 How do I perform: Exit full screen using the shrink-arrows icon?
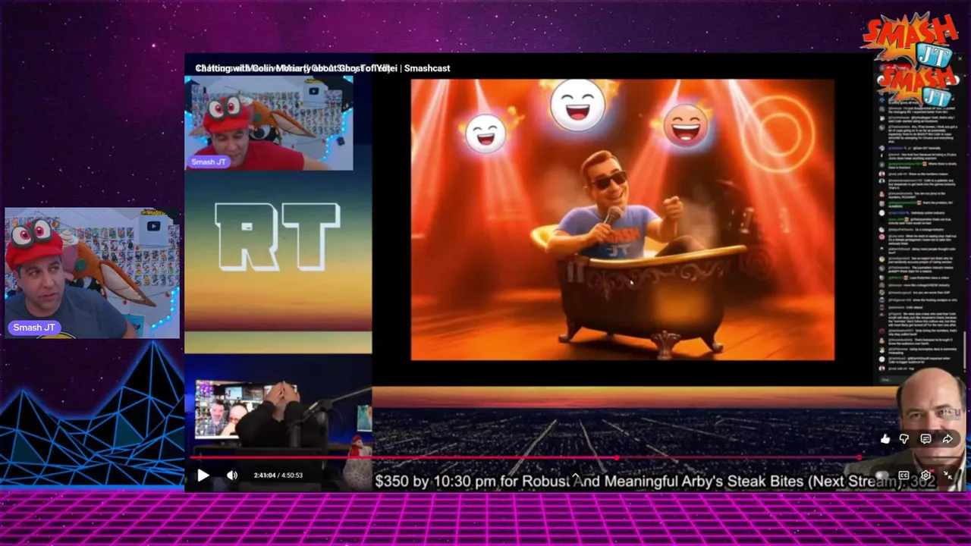pyautogui.click(x=948, y=475)
